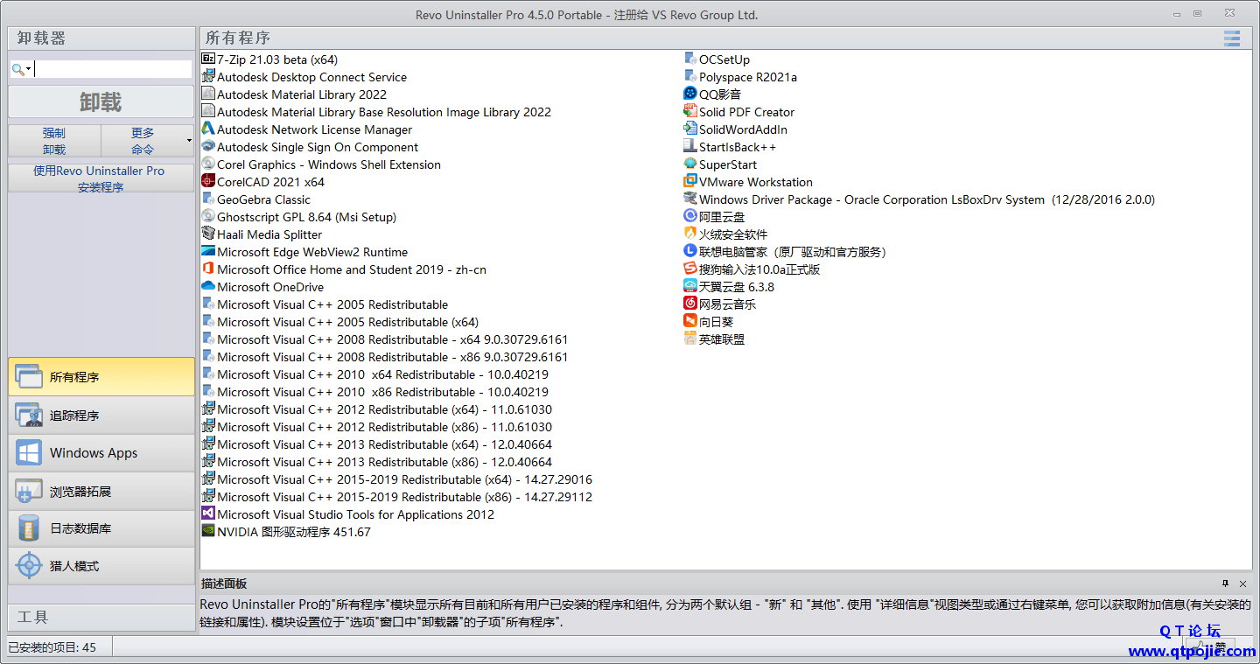Click the 卸载器 panel header
1260x664 pixels.
pyautogui.click(x=101, y=38)
